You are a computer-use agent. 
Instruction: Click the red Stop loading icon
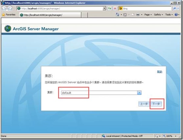point(115,8)
